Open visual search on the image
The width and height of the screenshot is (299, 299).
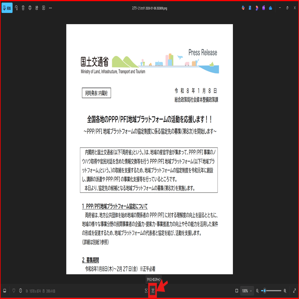[x=145, y=291]
